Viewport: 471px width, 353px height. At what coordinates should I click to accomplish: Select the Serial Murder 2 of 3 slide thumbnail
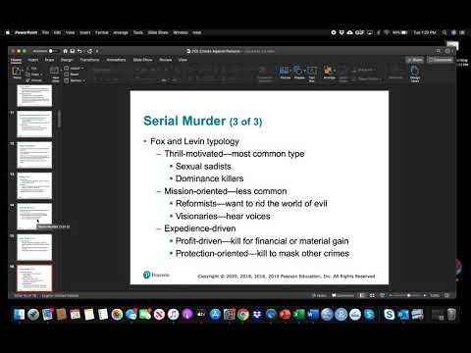coord(34,247)
